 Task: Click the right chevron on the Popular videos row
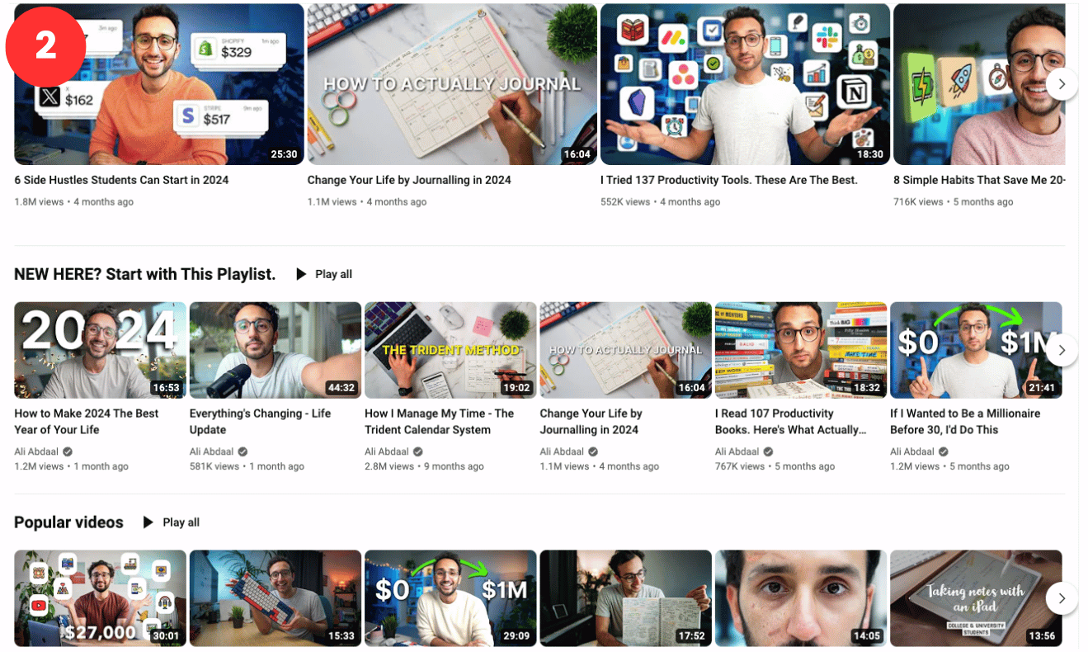click(1062, 598)
